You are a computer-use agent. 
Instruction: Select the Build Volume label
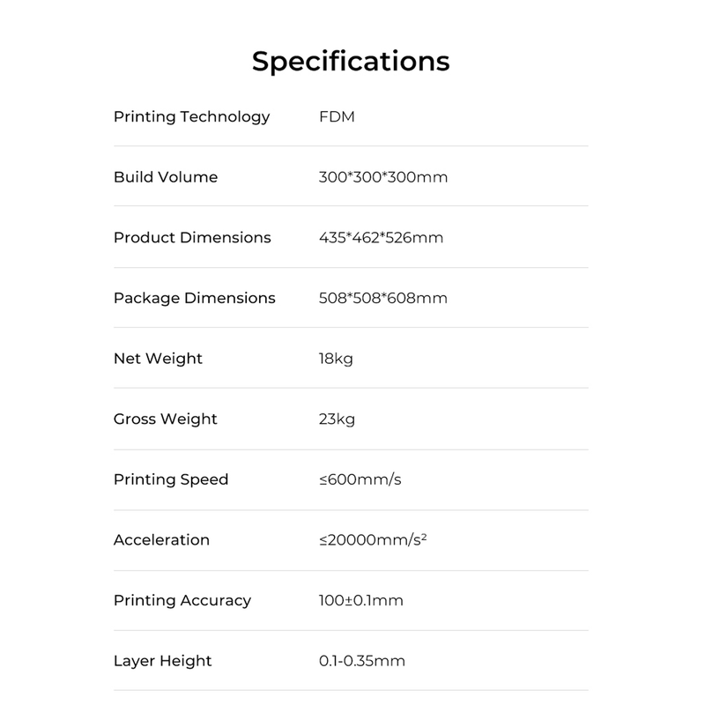[x=166, y=177]
